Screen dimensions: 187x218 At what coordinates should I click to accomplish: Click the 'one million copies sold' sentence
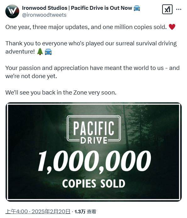tap(86, 27)
